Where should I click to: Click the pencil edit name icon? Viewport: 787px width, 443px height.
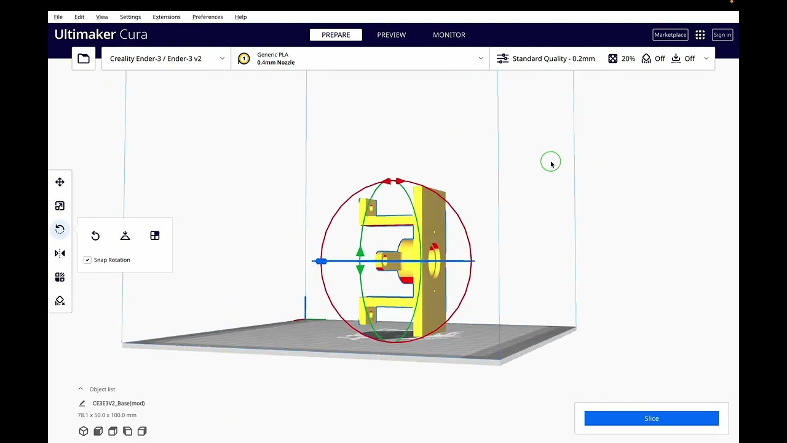82,404
